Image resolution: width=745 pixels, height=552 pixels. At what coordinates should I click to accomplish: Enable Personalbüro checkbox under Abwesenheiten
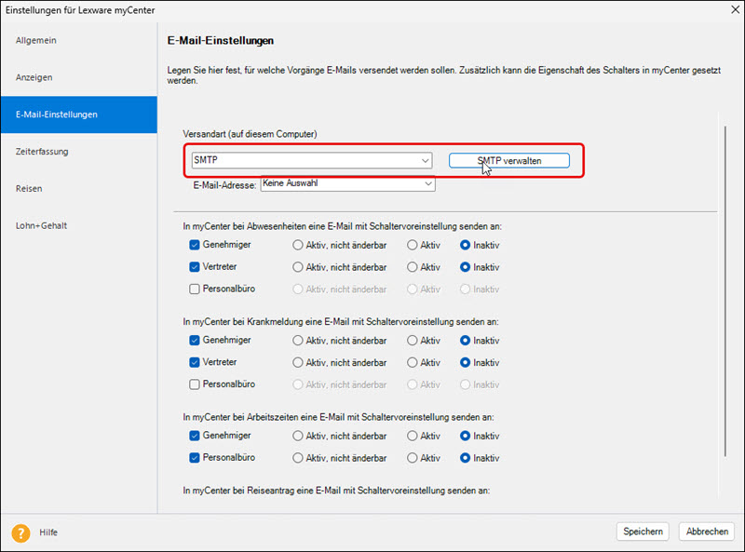pyautogui.click(x=195, y=289)
